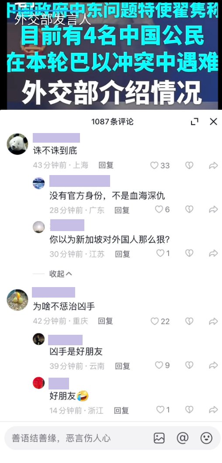Like the reply '凶手是好朋友'
Screen dimensions: 222x463
click(163, 365)
